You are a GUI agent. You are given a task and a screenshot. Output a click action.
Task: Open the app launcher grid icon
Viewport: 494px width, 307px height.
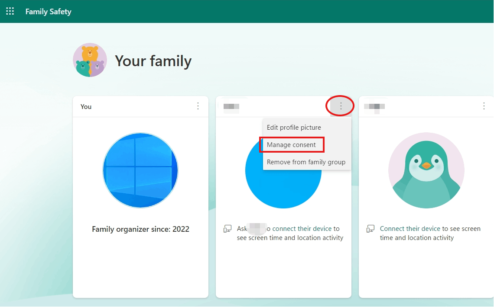point(10,11)
